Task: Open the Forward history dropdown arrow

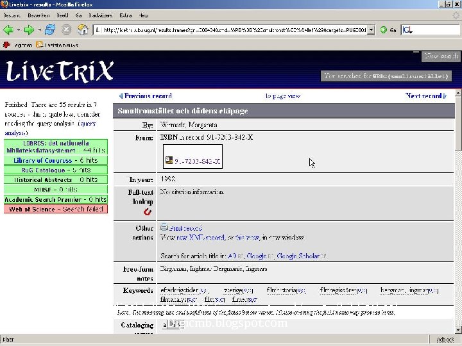Action: (x=39, y=30)
